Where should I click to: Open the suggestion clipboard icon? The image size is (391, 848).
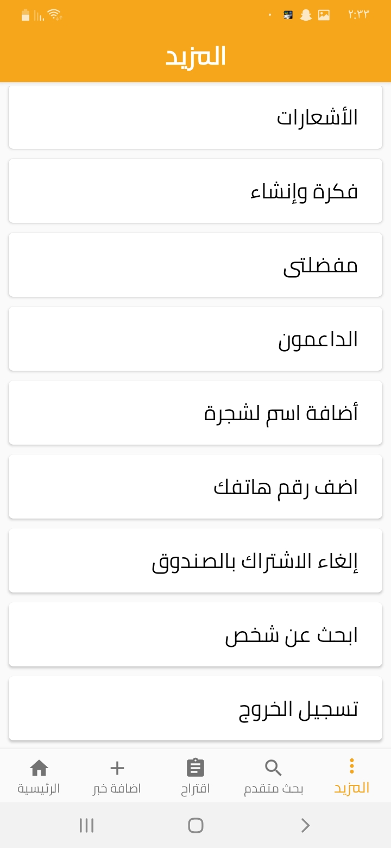(x=195, y=768)
